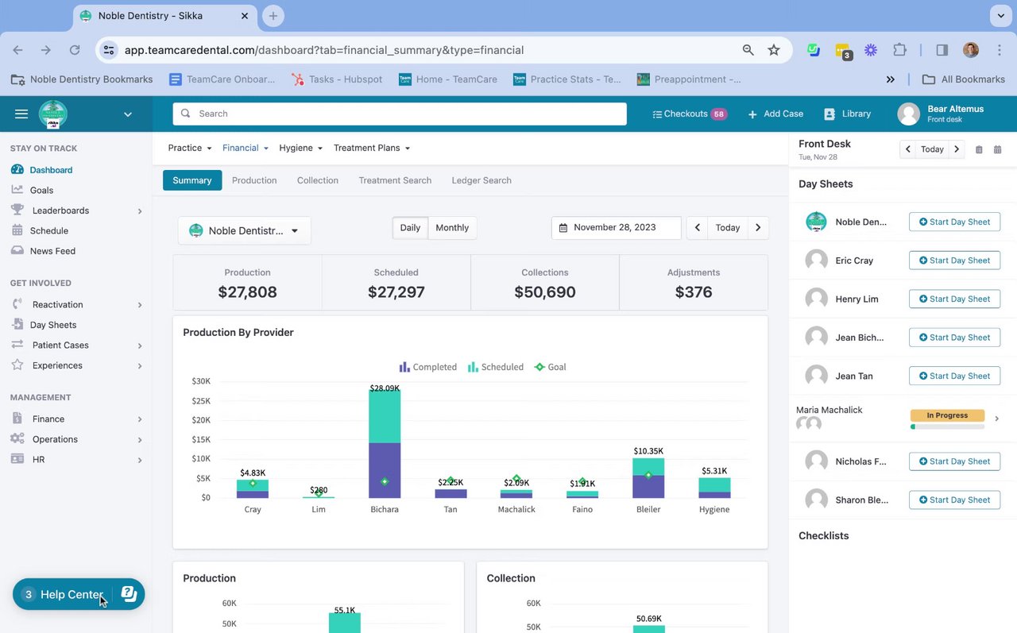
Task: Start Day Sheet for Sharon Bleiler
Action: (x=954, y=500)
